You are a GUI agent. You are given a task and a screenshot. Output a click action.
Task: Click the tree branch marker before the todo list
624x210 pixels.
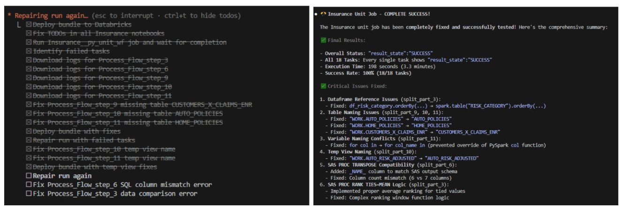(19, 24)
